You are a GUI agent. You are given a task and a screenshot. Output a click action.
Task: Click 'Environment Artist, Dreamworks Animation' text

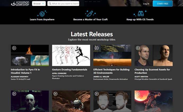pos(111,79)
